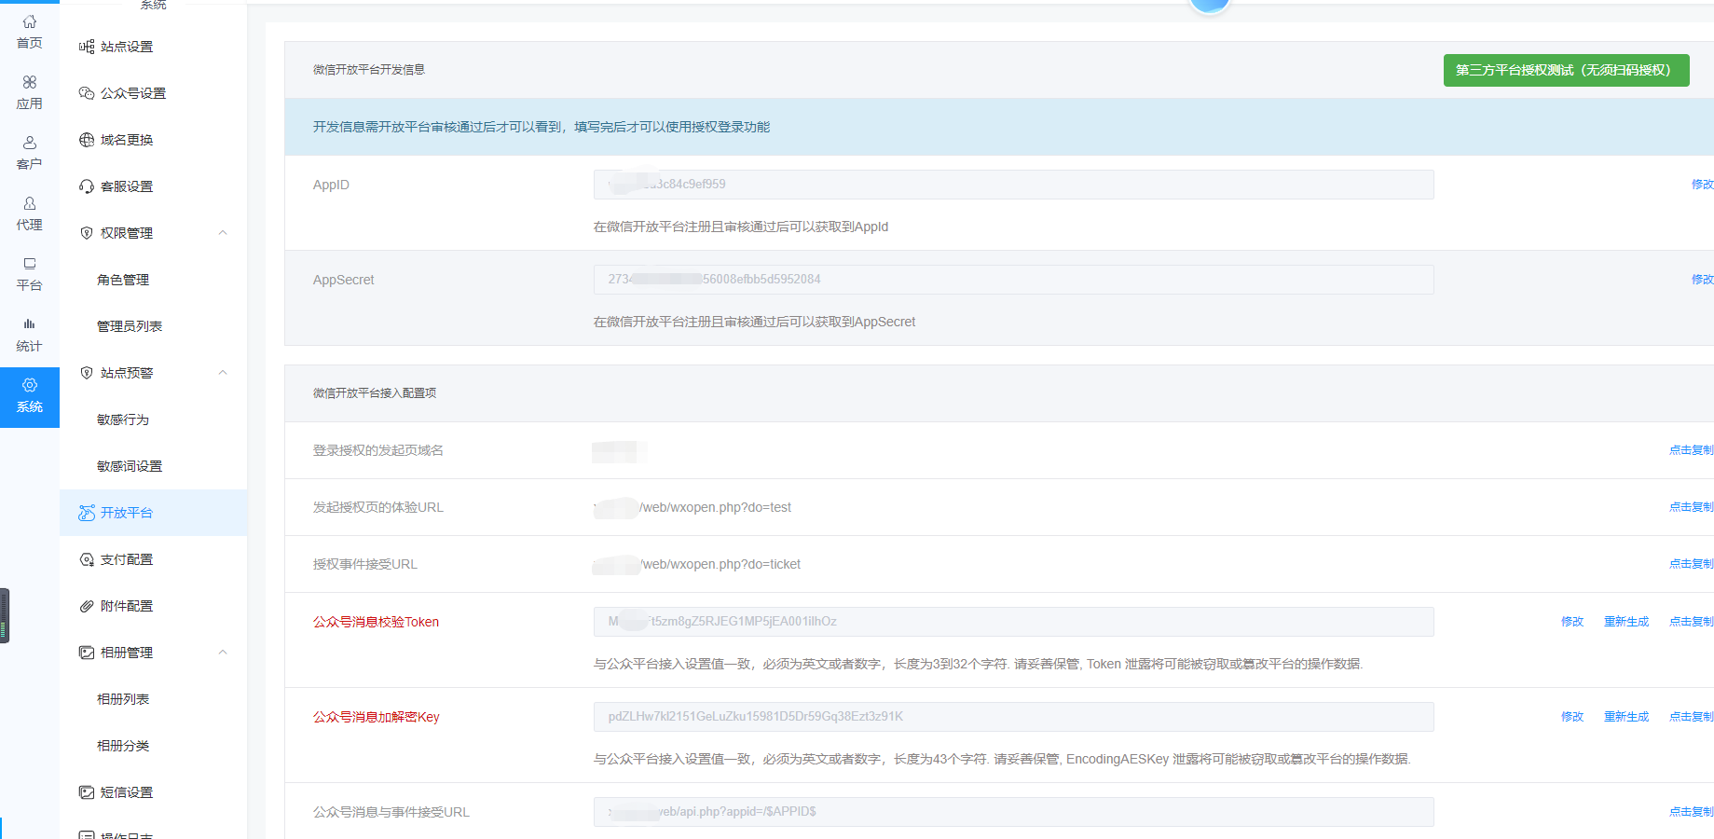This screenshot has height=839, width=1714.
Task: Click the 微信开放平台接入配置项 heading text
Action: point(375,393)
